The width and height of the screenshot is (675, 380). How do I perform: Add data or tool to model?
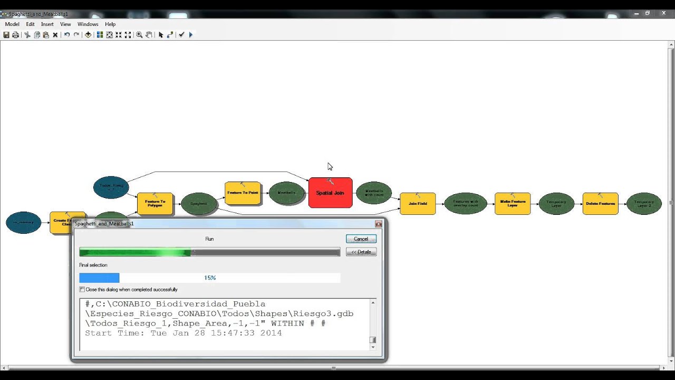88,35
